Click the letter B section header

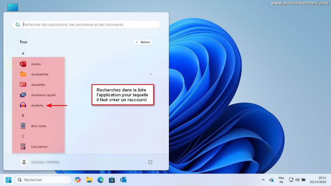23,116
